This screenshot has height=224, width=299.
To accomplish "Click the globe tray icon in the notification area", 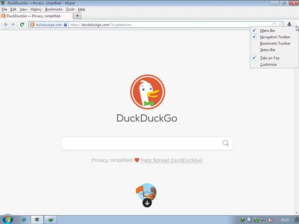I will click(x=242, y=220).
